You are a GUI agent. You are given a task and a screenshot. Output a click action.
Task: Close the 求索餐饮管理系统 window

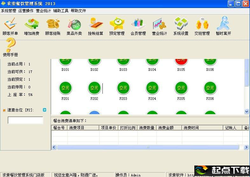point(246,4)
